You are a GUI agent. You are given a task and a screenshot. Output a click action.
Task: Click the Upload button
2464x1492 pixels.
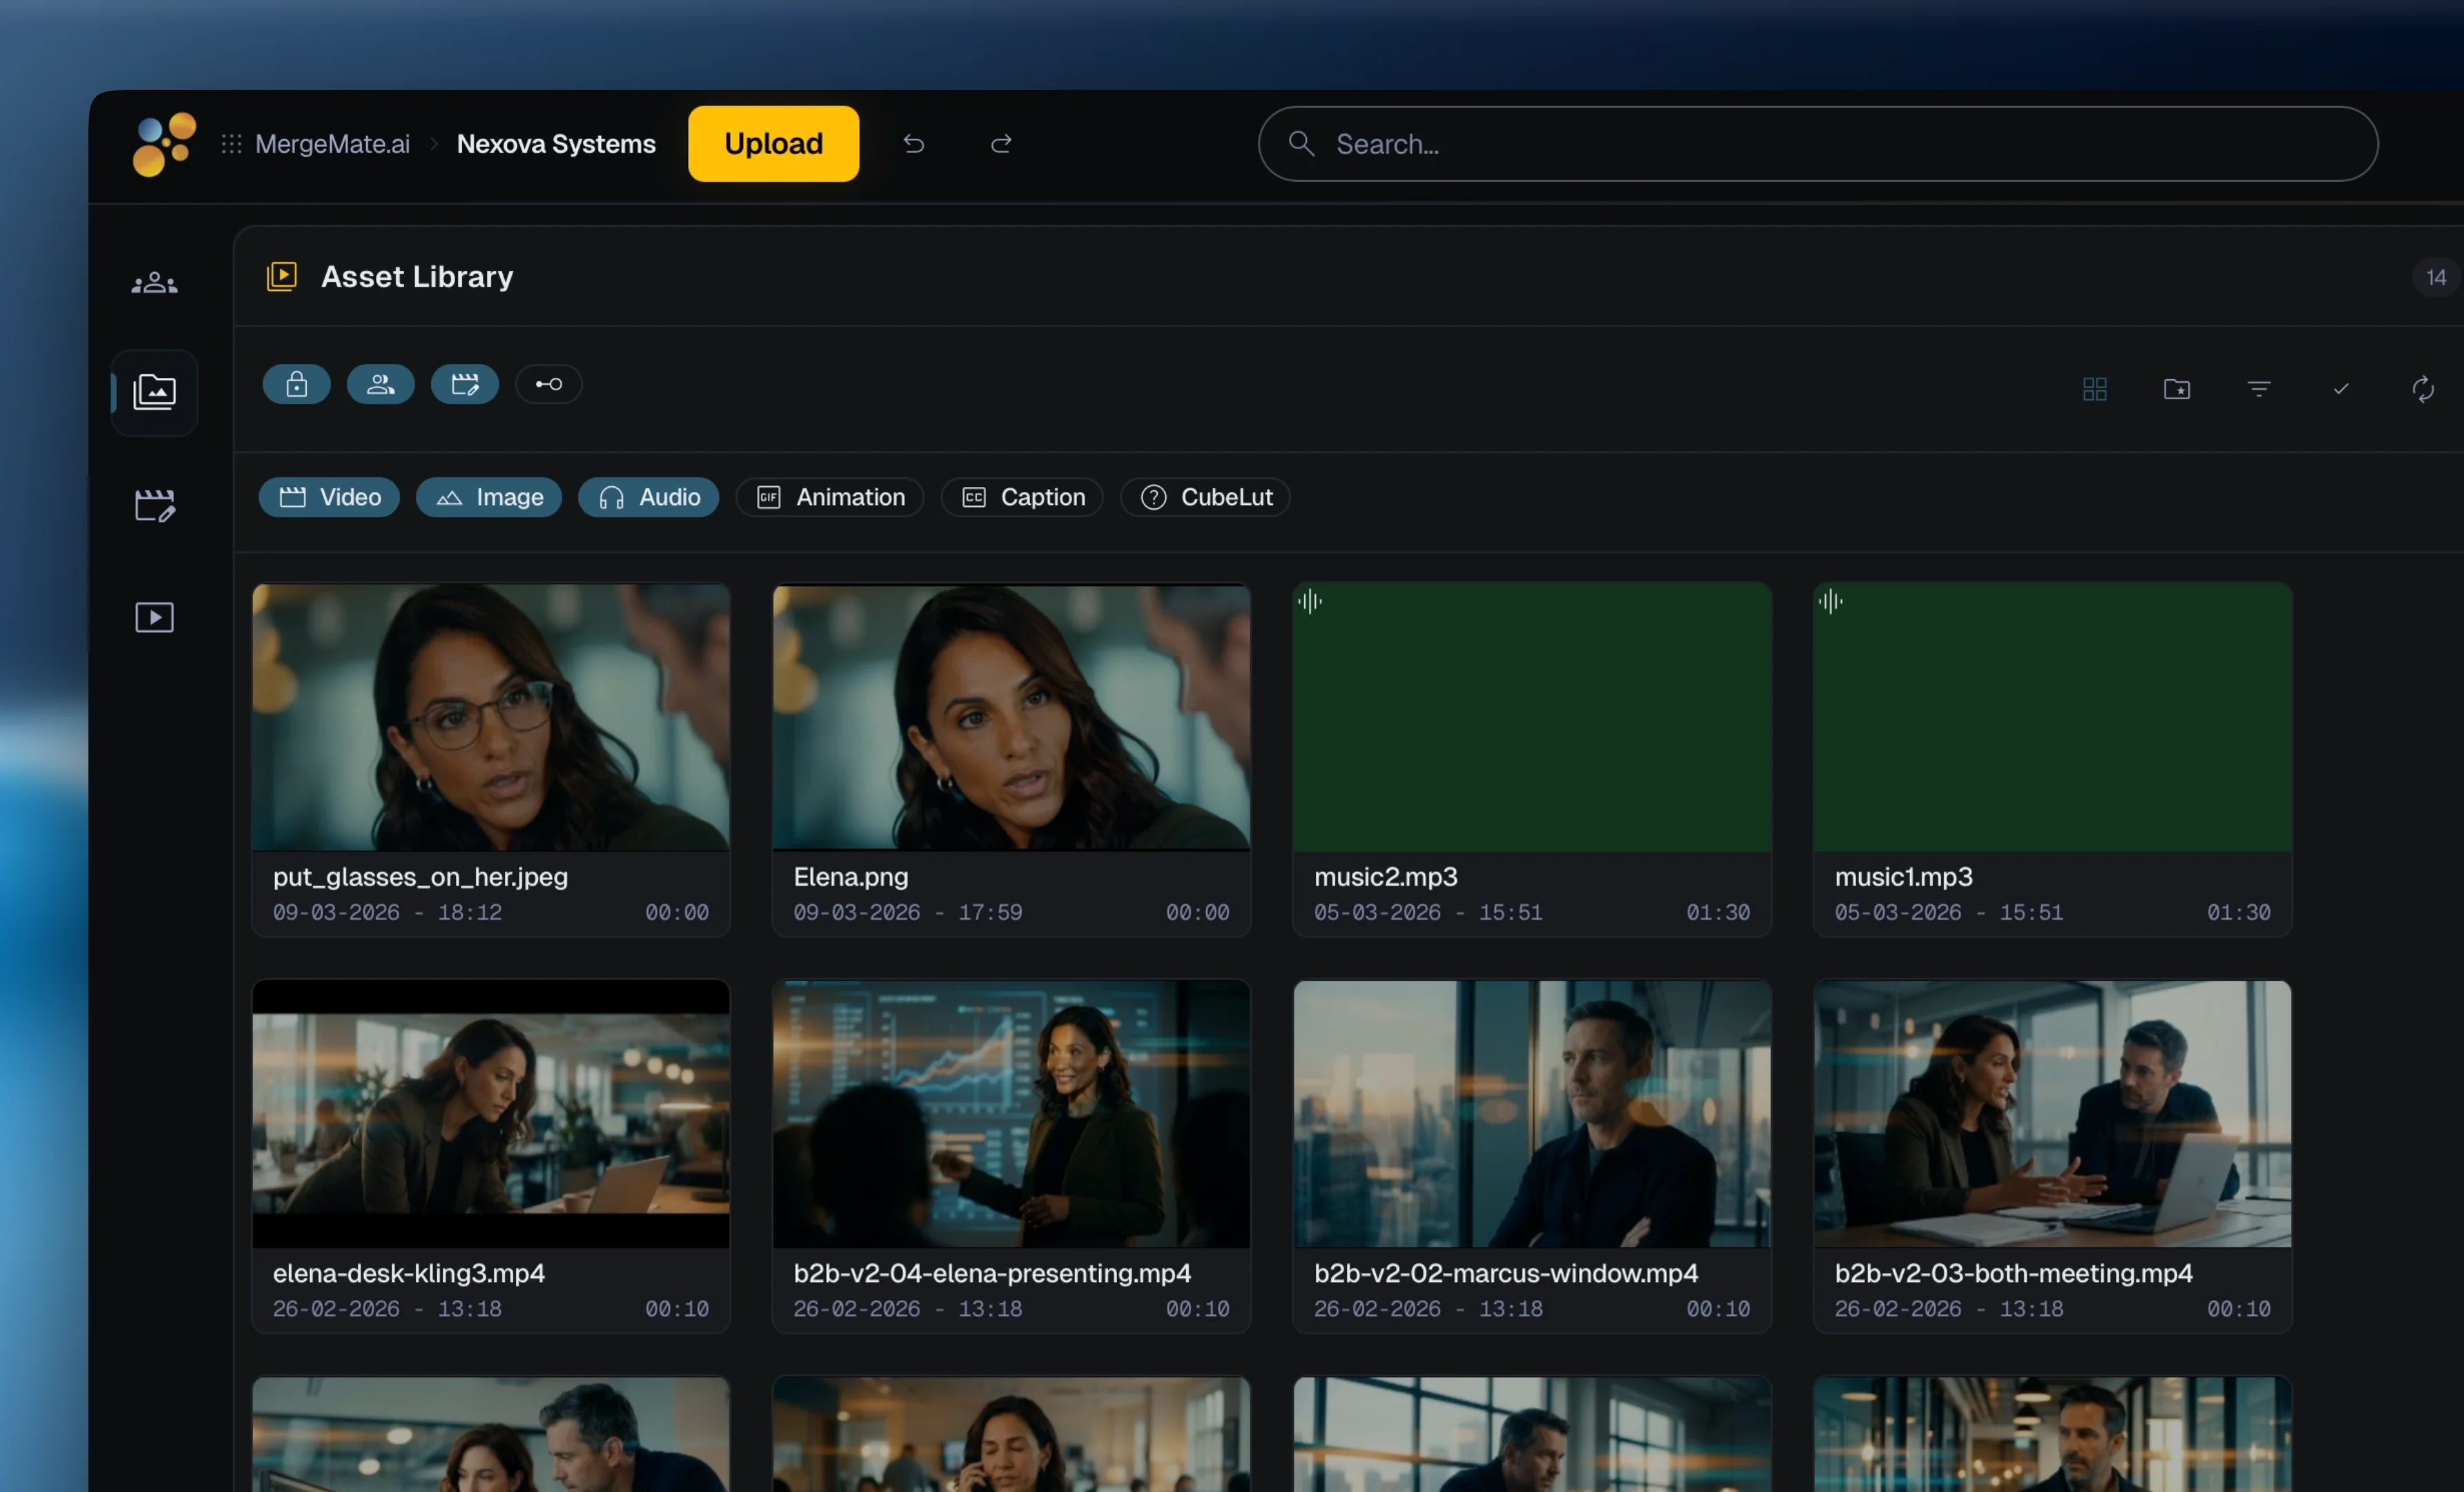772,143
